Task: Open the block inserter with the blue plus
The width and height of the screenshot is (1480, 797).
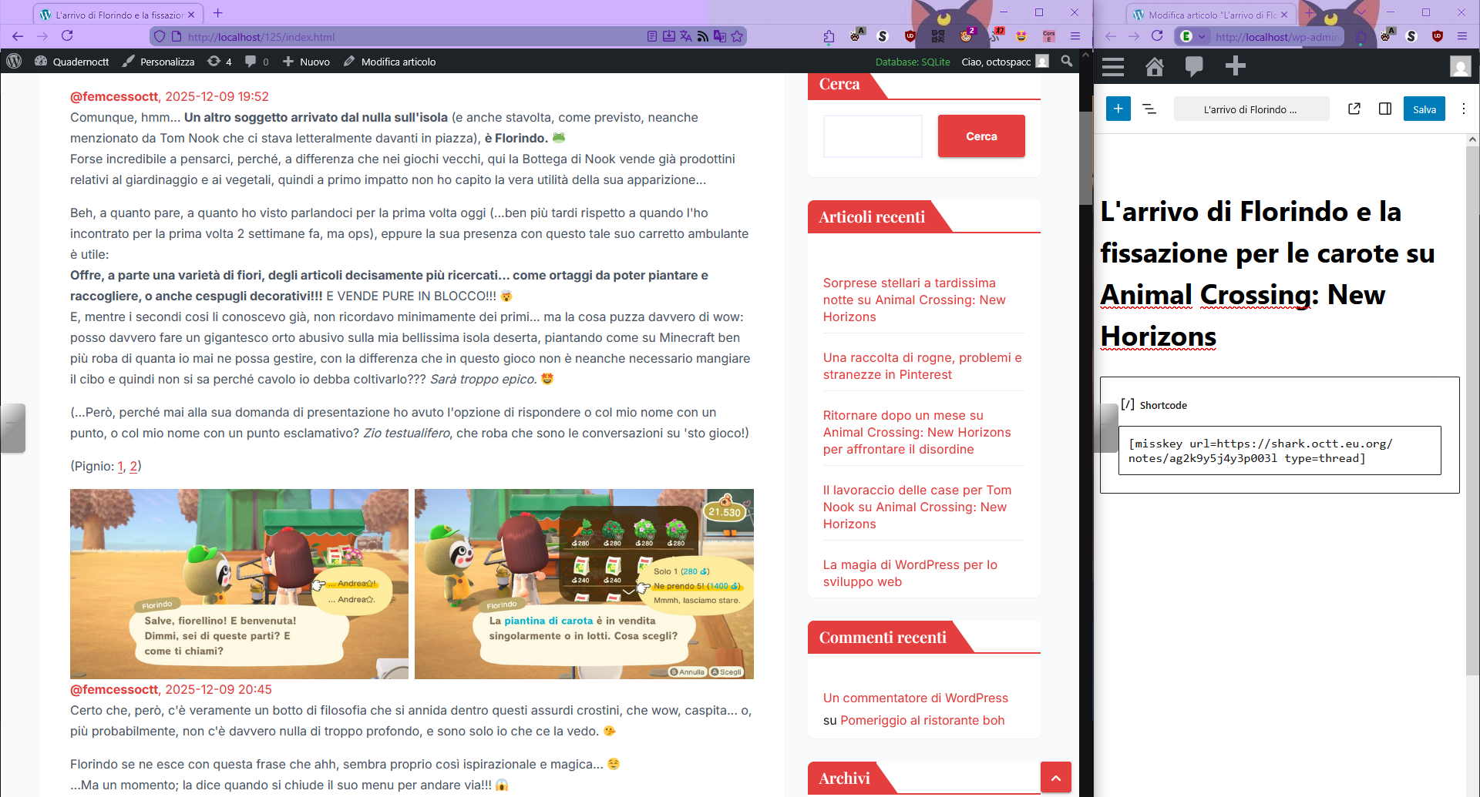Action: click(1118, 109)
